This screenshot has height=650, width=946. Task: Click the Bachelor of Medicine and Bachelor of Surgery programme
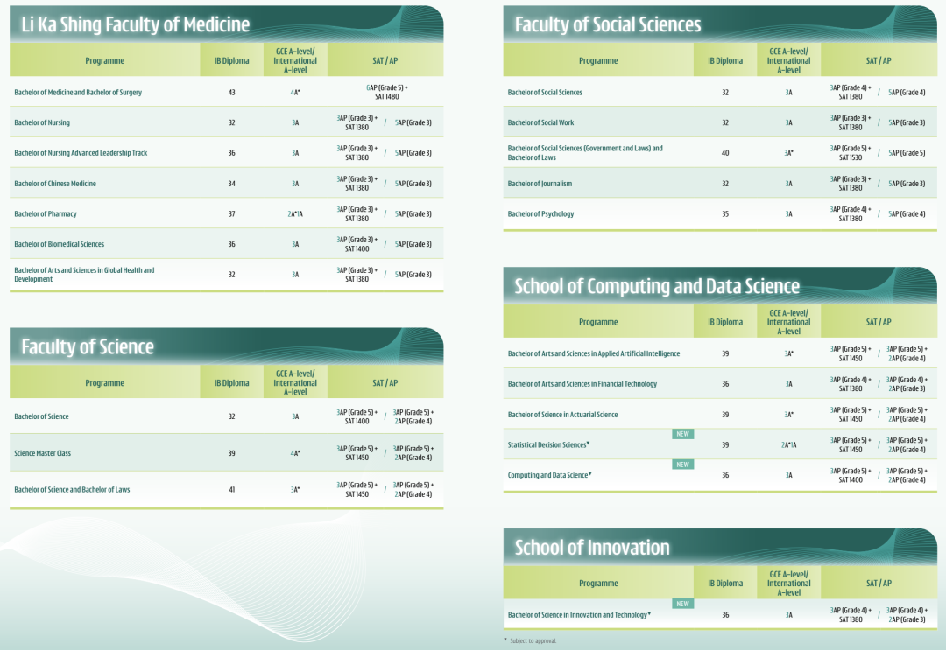[x=78, y=92]
